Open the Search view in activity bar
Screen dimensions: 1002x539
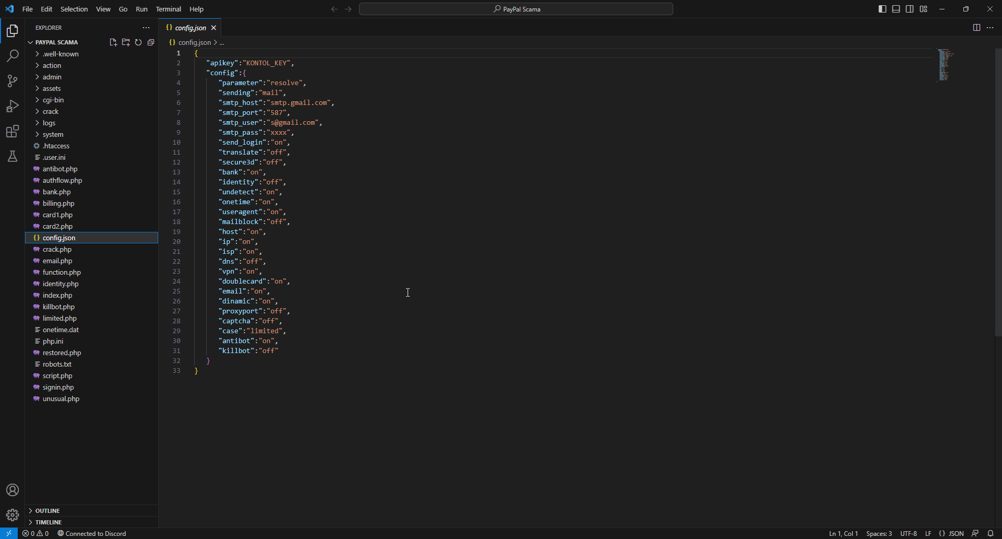[13, 56]
